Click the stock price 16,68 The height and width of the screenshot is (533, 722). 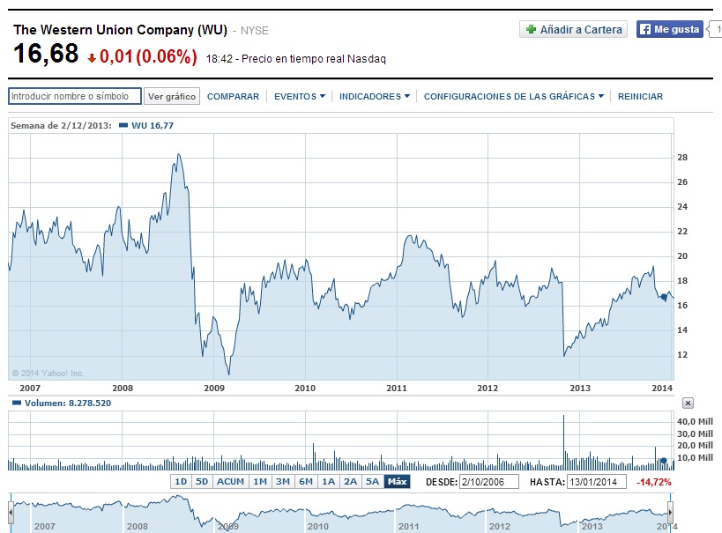tap(46, 54)
